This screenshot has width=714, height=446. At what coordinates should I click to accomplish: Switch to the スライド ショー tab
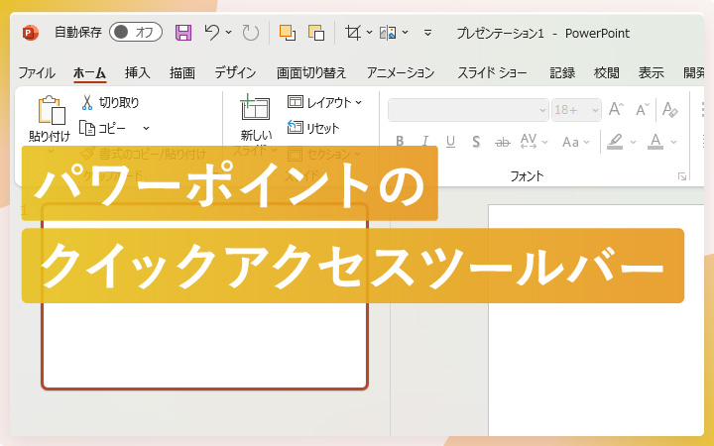[x=492, y=72]
